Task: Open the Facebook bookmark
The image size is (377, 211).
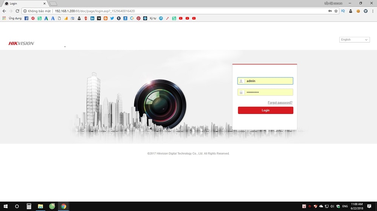Action: point(26,18)
